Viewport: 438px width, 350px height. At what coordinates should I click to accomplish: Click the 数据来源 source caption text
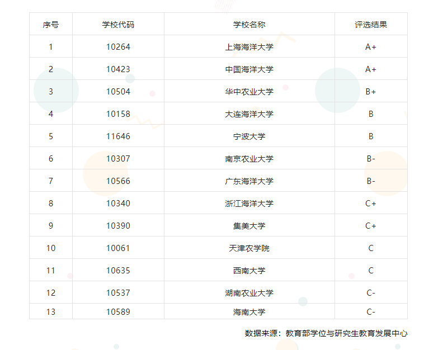point(326,333)
